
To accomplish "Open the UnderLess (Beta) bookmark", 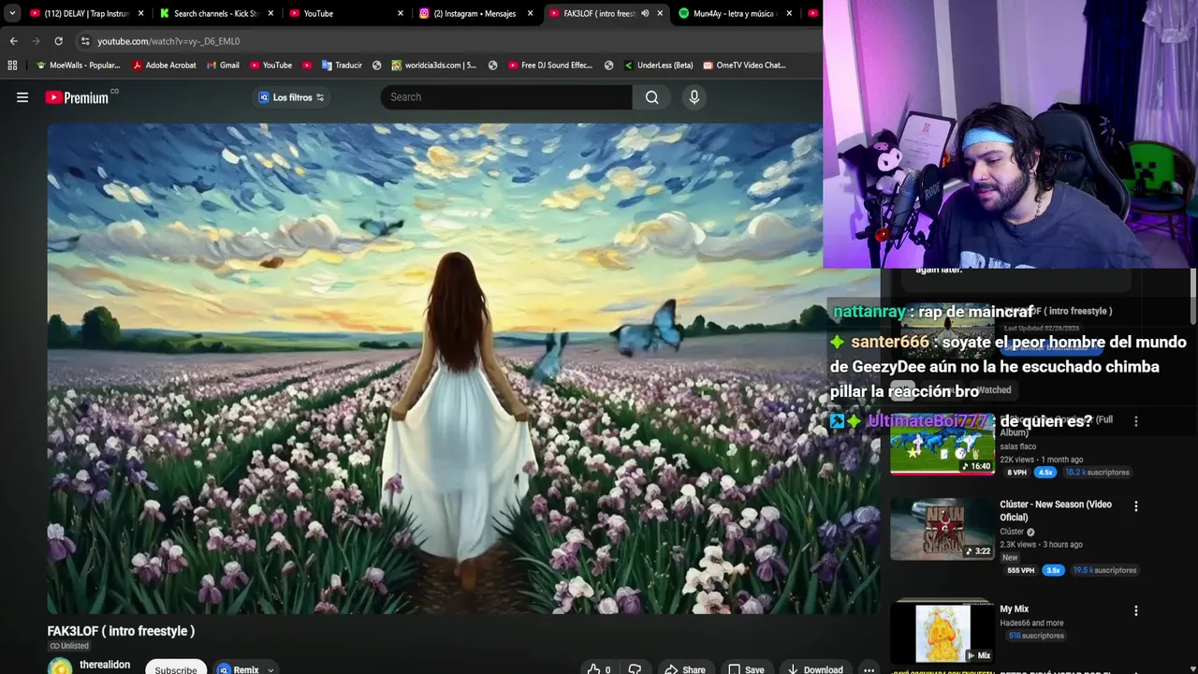I will click(658, 66).
